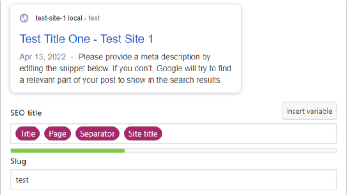Click the Insert variable button
This screenshot has height=196, width=347.
coord(309,111)
